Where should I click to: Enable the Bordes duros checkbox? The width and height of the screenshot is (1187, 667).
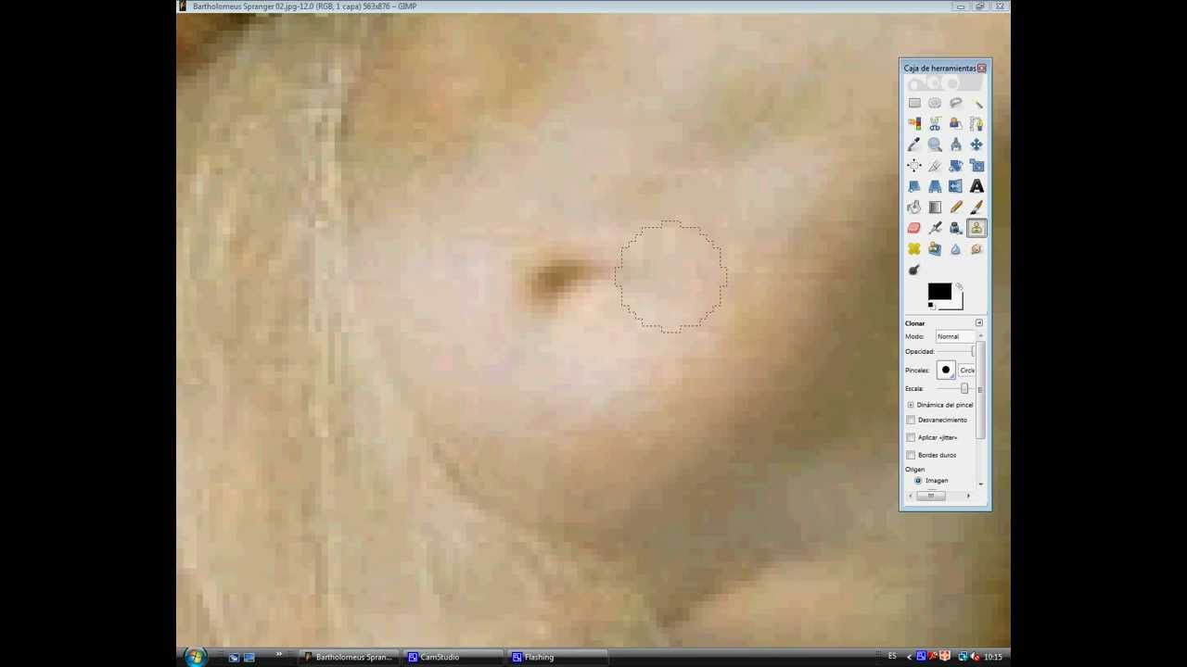[x=911, y=455]
